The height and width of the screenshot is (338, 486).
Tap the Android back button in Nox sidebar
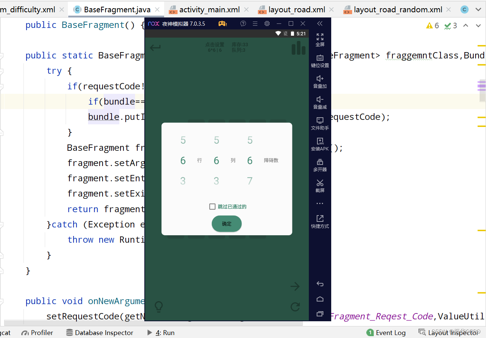click(320, 284)
